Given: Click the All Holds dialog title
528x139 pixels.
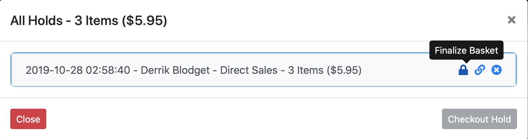Looking at the screenshot, I should [x=89, y=20].
